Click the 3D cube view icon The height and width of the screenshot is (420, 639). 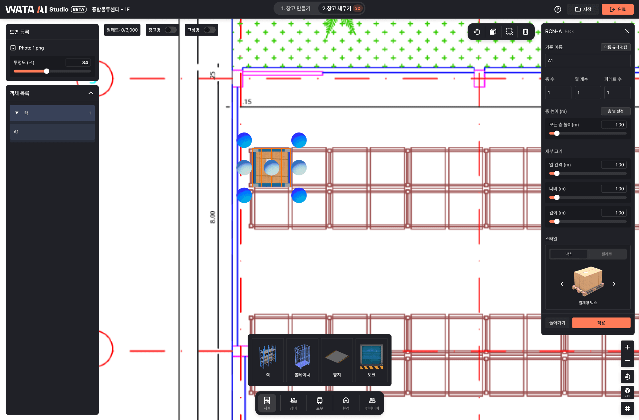[493, 32]
